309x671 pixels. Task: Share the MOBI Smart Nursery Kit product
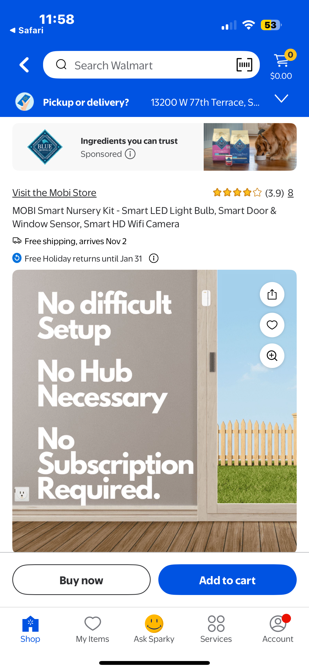(x=272, y=294)
